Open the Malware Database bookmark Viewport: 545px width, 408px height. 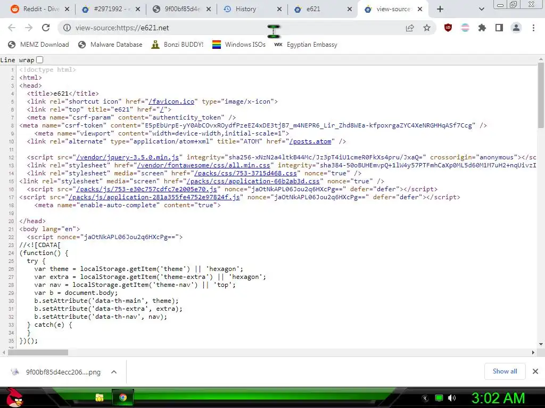click(x=111, y=45)
